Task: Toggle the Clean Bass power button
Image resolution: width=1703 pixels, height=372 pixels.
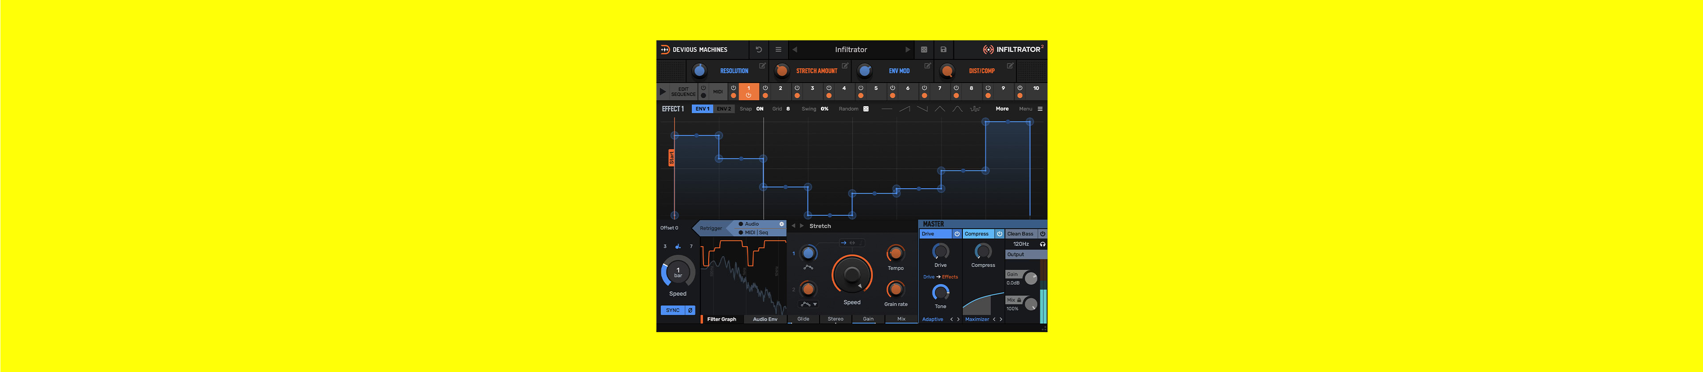Action: coord(1042,233)
